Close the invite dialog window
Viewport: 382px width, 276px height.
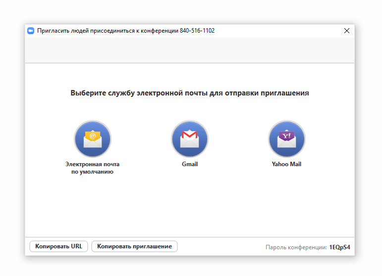coord(347,31)
